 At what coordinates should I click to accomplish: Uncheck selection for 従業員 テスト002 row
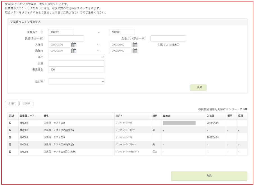[10, 123]
